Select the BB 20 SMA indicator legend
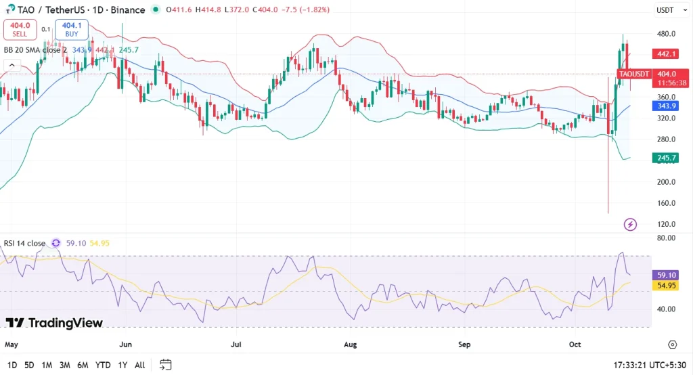Image resolution: width=693 pixels, height=375 pixels. pyautogui.click(x=34, y=49)
